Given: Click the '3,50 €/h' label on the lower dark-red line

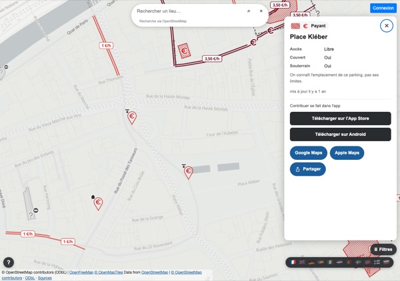Looking at the screenshot, I should click(212, 59).
